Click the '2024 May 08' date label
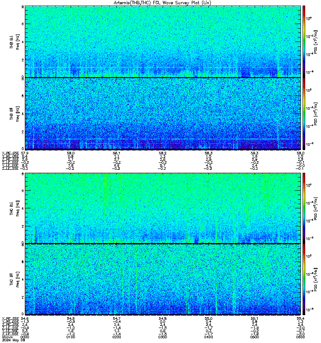 coord(14,340)
